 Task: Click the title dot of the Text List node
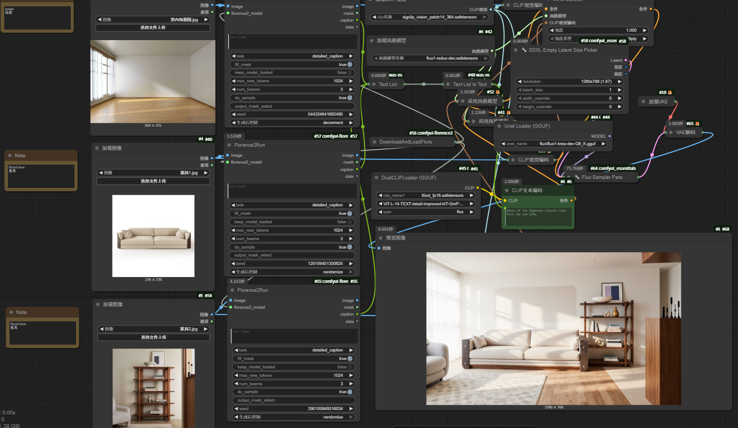tap(373, 84)
